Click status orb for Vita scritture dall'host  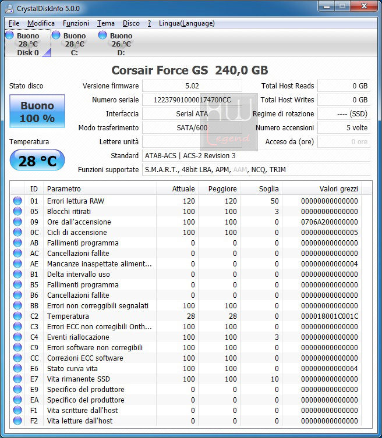click(x=17, y=410)
